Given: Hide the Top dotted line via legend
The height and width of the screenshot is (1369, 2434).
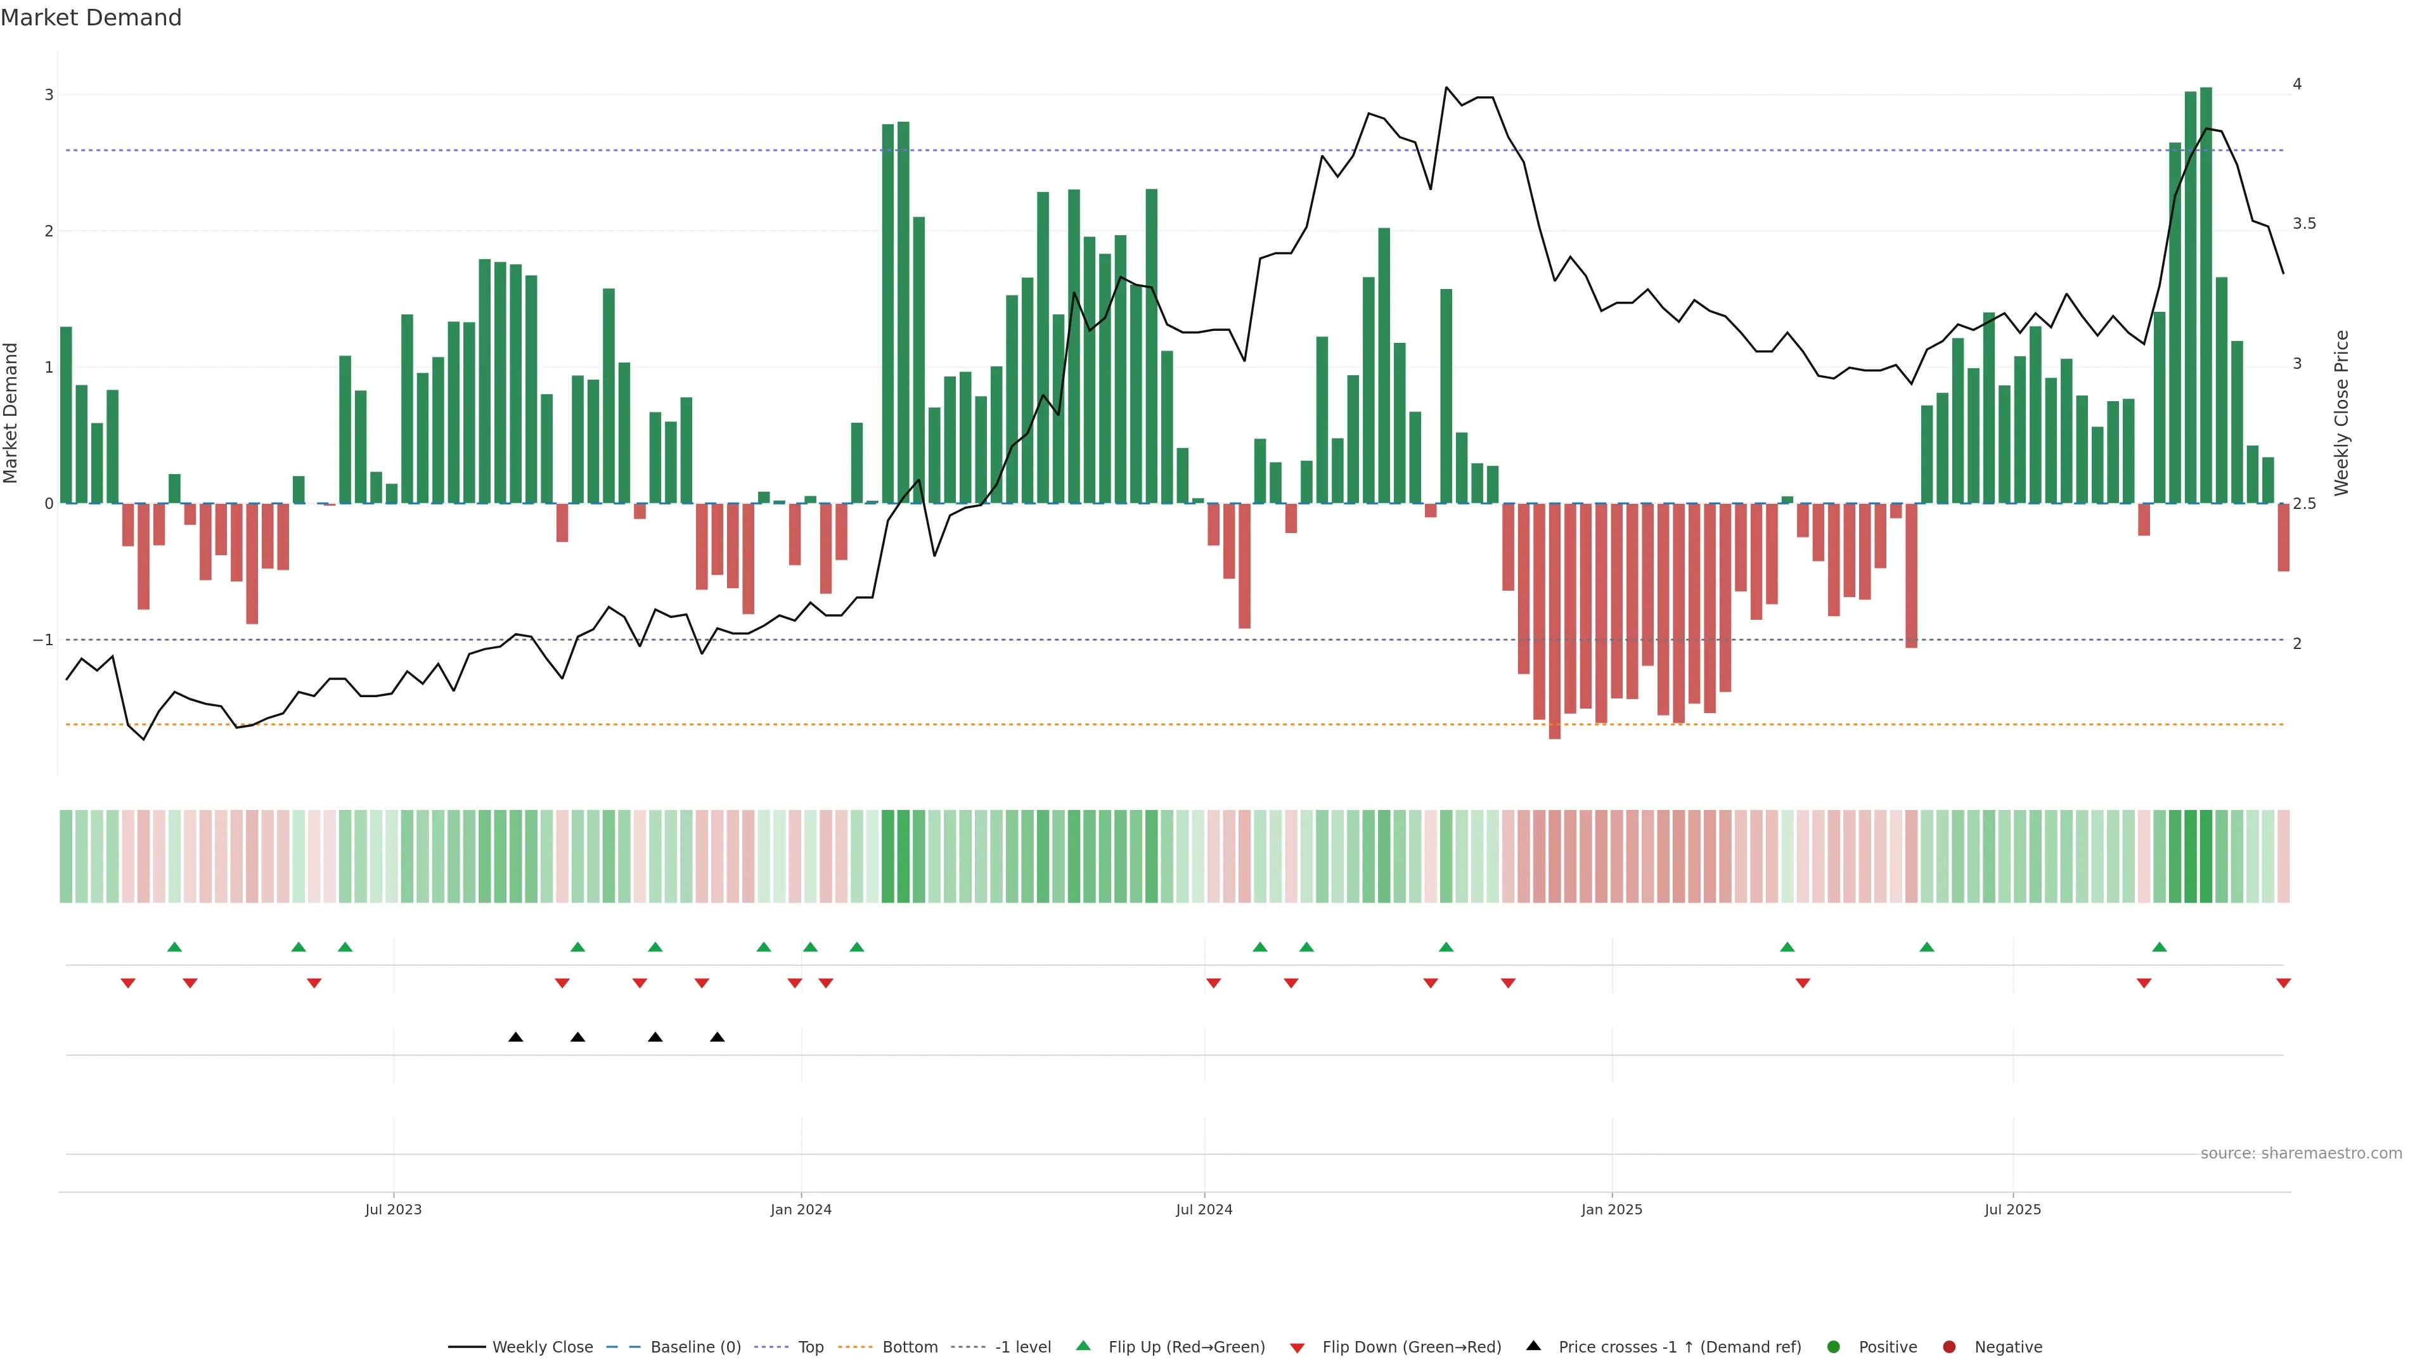Looking at the screenshot, I should click(x=810, y=1347).
